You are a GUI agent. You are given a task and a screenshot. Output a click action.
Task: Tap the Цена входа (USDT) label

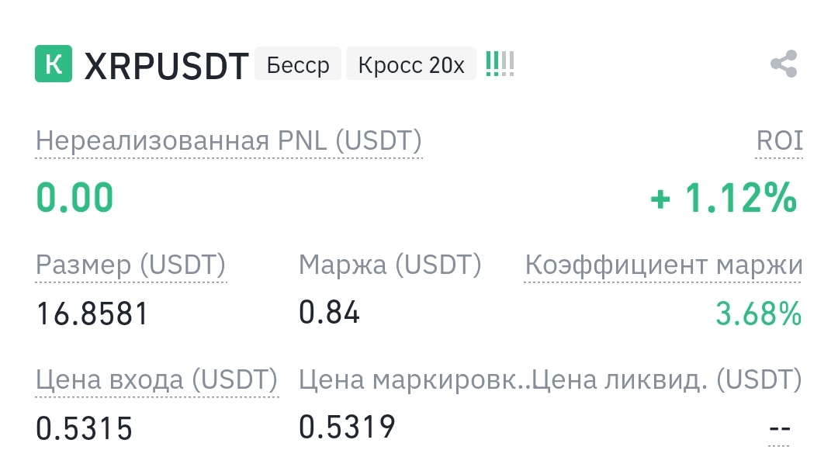coord(157,380)
